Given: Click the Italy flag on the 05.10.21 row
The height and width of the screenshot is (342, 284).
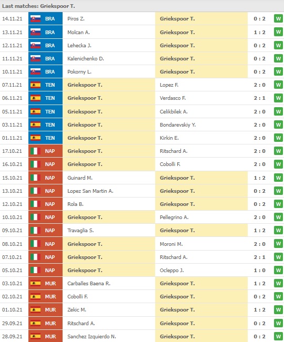Looking at the screenshot, I should pos(35,270).
